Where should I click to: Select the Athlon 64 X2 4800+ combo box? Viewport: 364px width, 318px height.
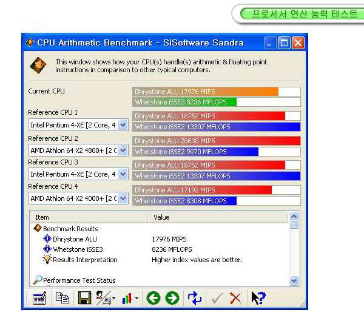[78, 151]
